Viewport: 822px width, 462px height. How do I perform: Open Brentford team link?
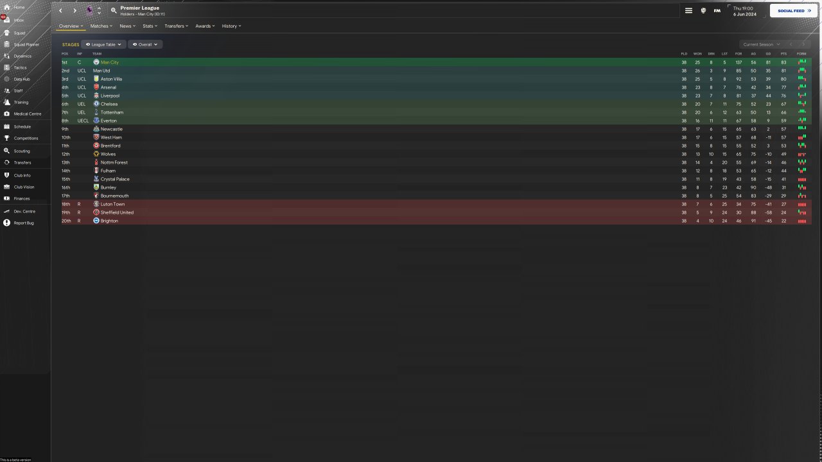110,146
